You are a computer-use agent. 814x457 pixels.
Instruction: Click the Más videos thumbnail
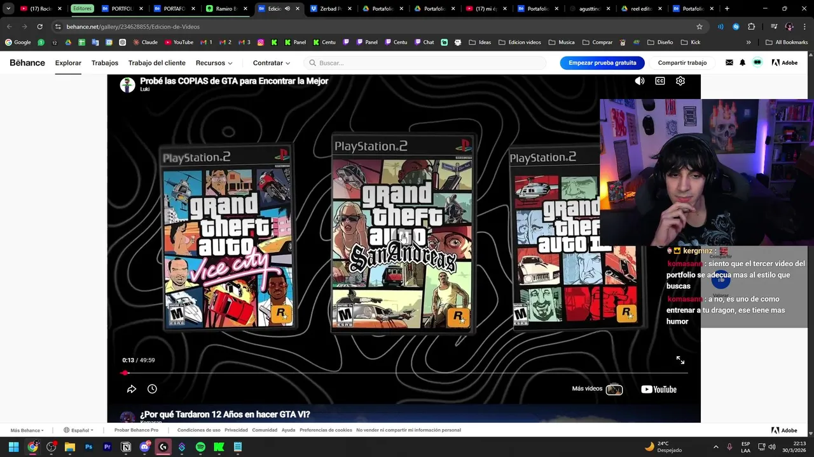(614, 389)
